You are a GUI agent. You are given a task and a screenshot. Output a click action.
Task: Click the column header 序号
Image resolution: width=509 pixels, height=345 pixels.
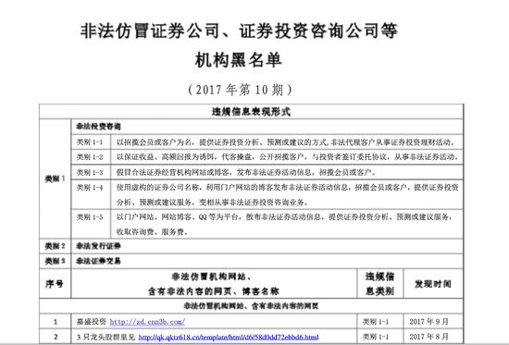tap(55, 284)
